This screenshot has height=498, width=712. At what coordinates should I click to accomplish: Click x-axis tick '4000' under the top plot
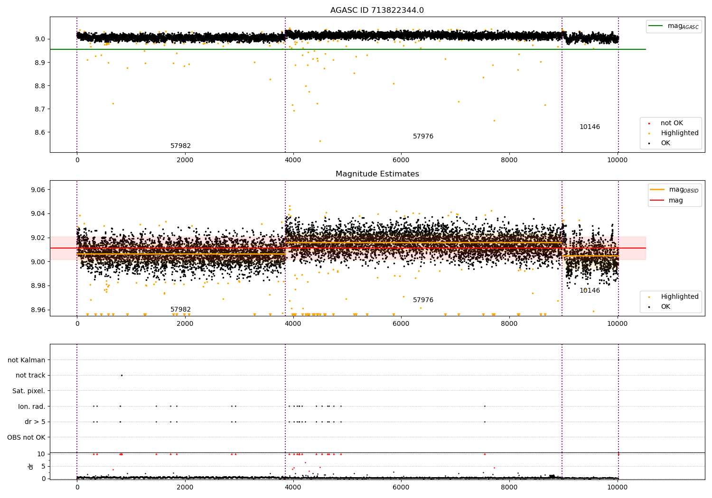(x=293, y=160)
